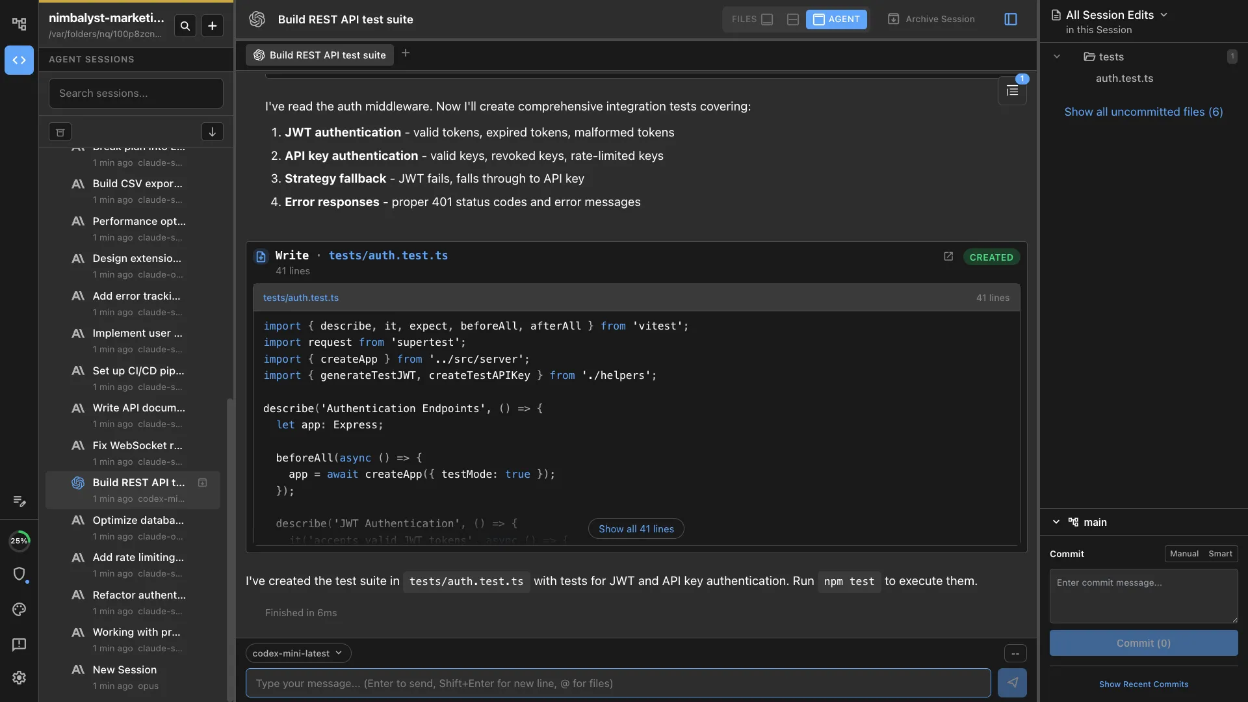This screenshot has height=702, width=1248.
Task: Click Show all uncommitted files (6) link
Action: pos(1143,112)
